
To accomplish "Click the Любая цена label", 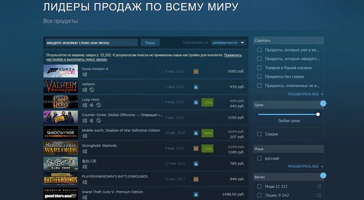I will (289, 121).
